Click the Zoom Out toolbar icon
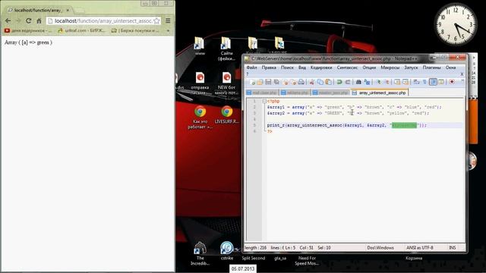This screenshot has width=486, height=273. (x=387, y=82)
